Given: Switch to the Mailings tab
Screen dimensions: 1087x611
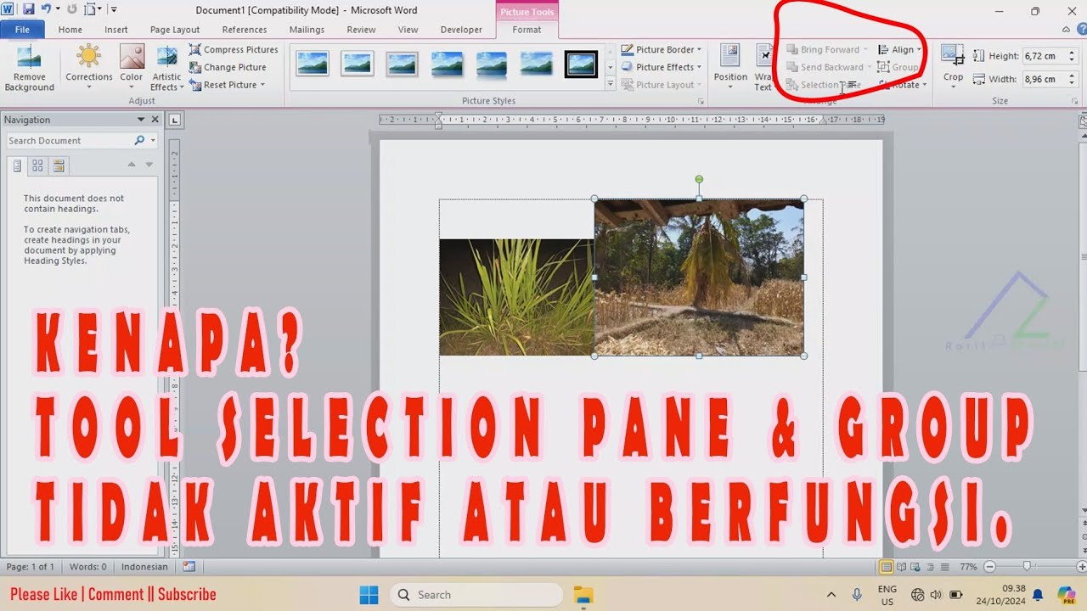Looking at the screenshot, I should [307, 30].
